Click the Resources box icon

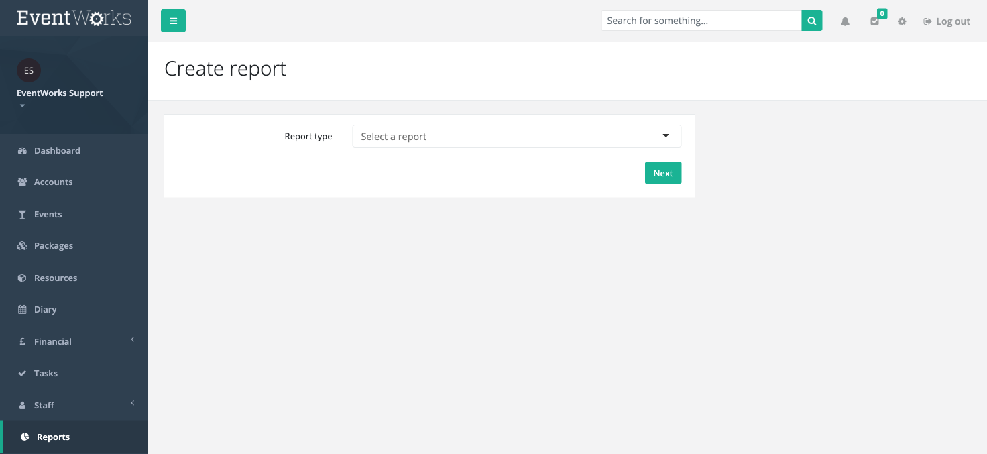coord(22,278)
